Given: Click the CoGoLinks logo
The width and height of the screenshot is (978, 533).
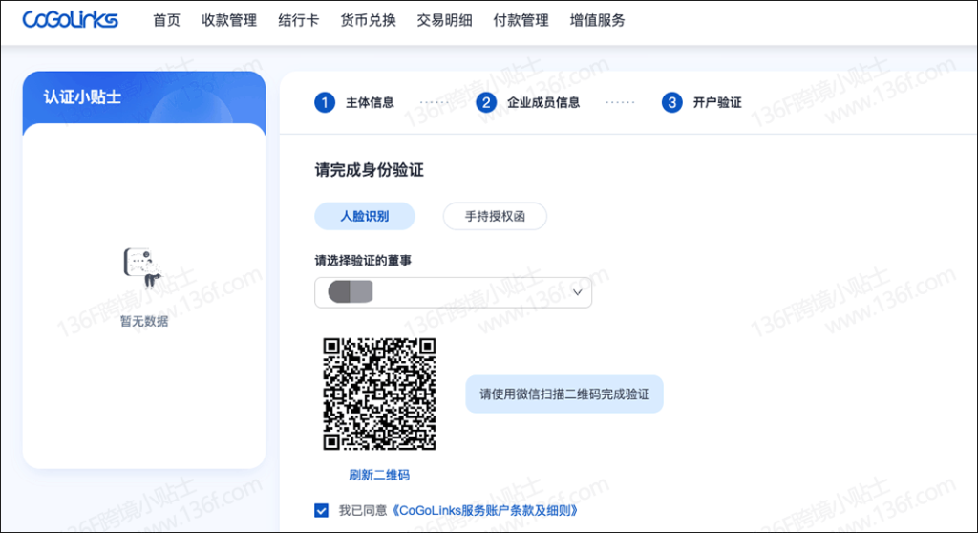Looking at the screenshot, I should [70, 20].
